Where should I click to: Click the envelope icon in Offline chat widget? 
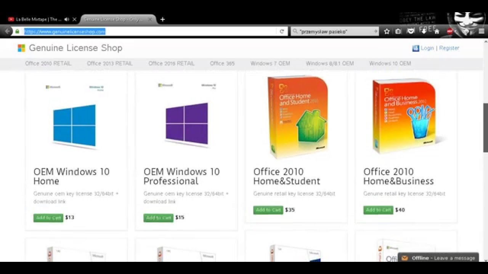point(405,258)
